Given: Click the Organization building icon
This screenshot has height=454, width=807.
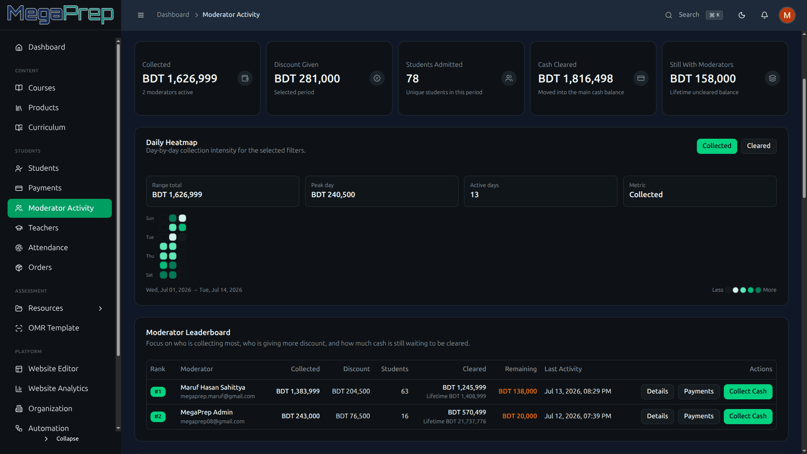Looking at the screenshot, I should click(x=19, y=409).
